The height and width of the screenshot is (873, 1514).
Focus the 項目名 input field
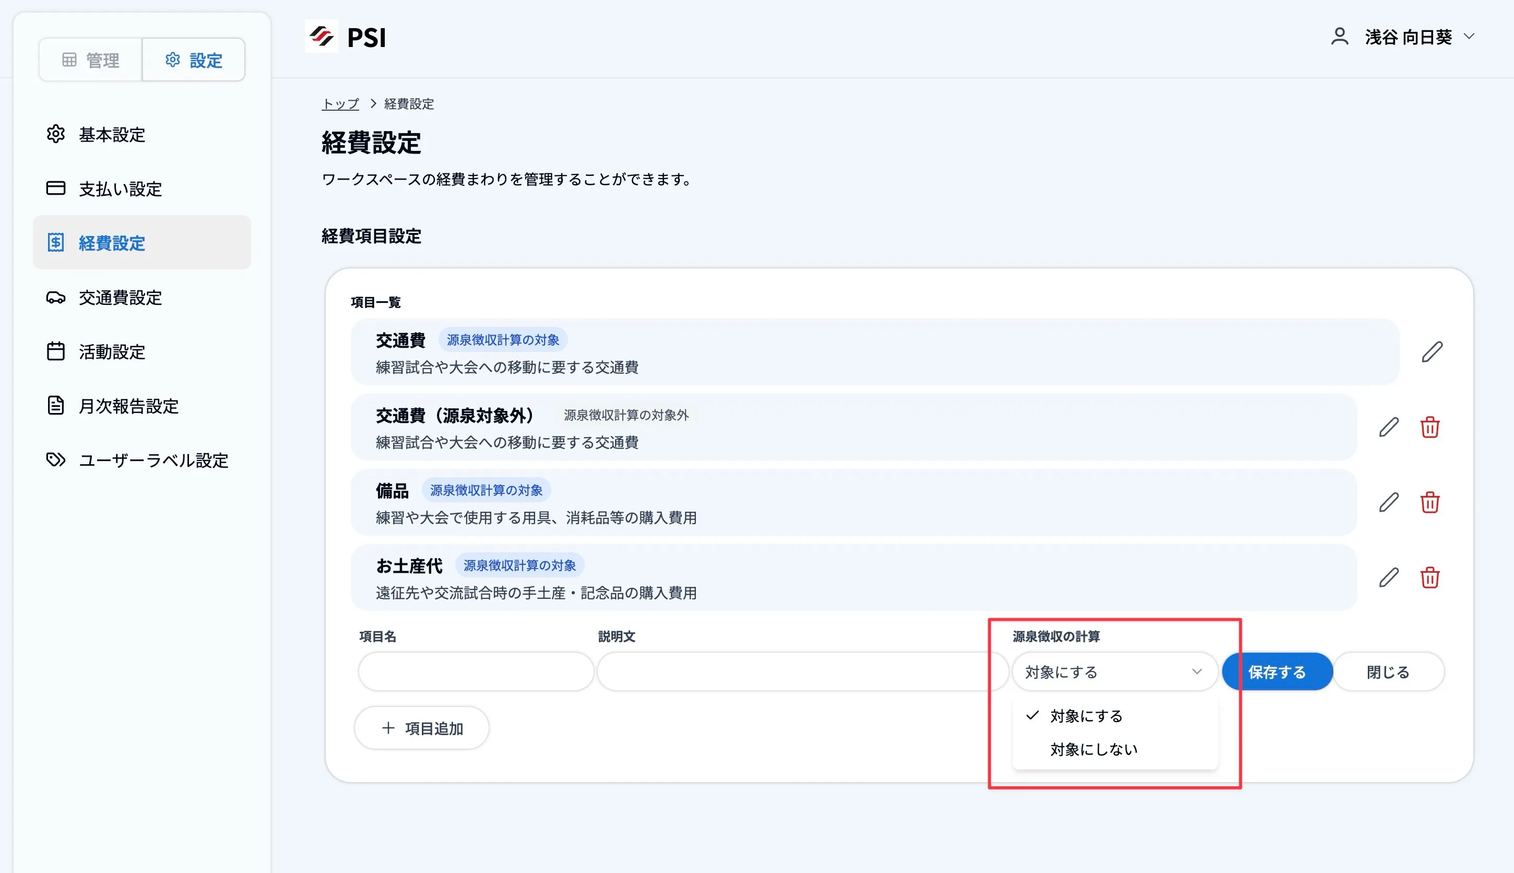pos(476,671)
